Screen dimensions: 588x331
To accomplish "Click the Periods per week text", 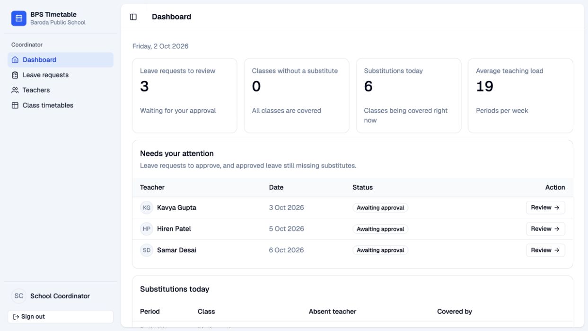I will (502, 111).
